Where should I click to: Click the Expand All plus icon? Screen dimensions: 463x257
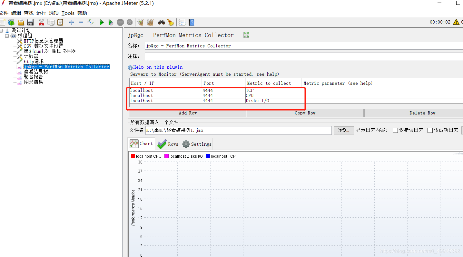(x=72, y=22)
